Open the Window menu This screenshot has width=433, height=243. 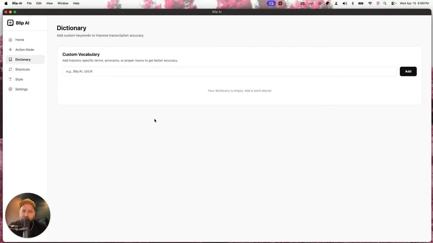[63, 3]
